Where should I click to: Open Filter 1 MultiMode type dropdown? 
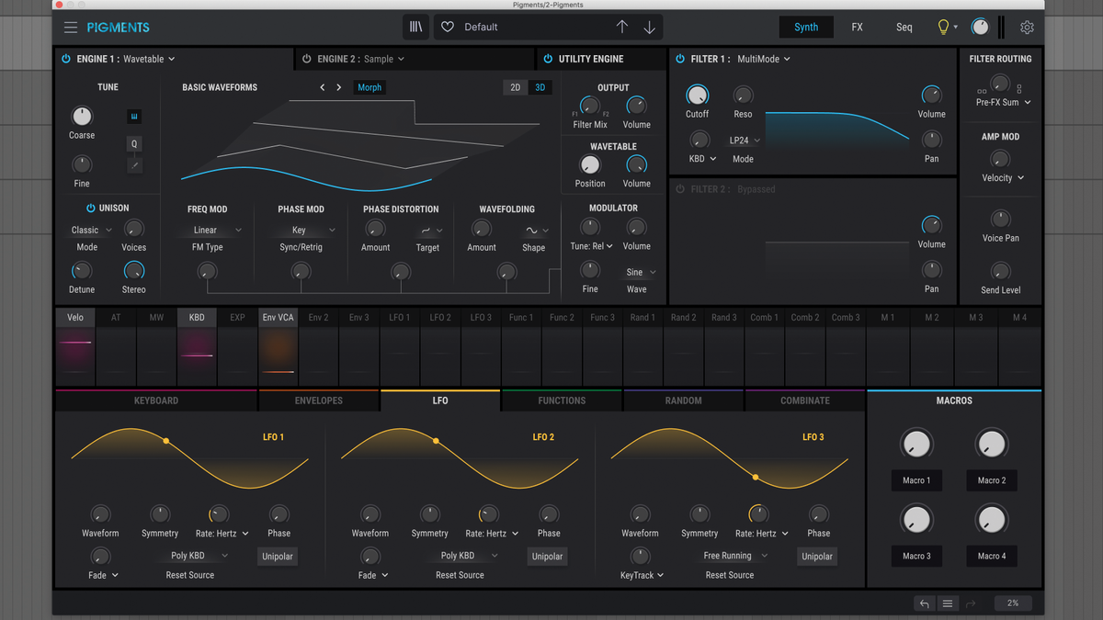pos(764,59)
